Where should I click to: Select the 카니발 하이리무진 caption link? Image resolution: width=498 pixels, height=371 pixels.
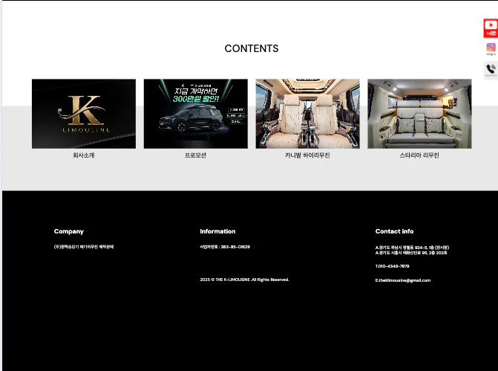coord(307,155)
